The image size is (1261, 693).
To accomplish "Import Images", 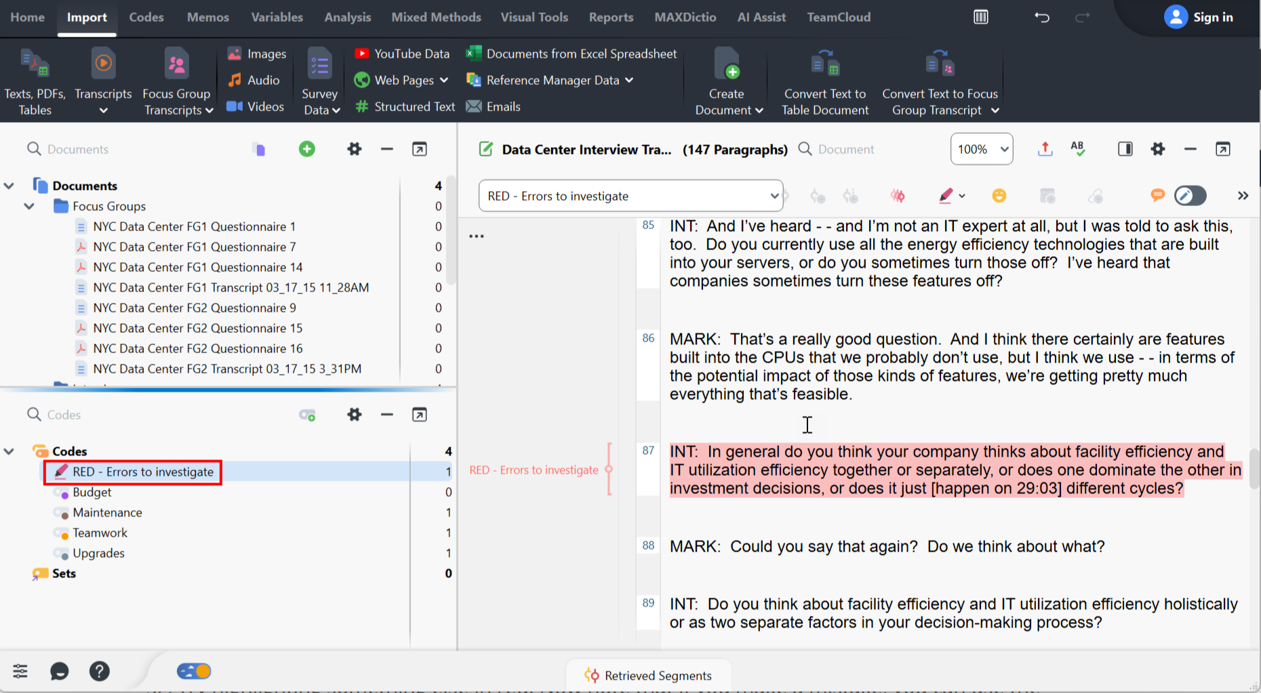I will point(256,54).
